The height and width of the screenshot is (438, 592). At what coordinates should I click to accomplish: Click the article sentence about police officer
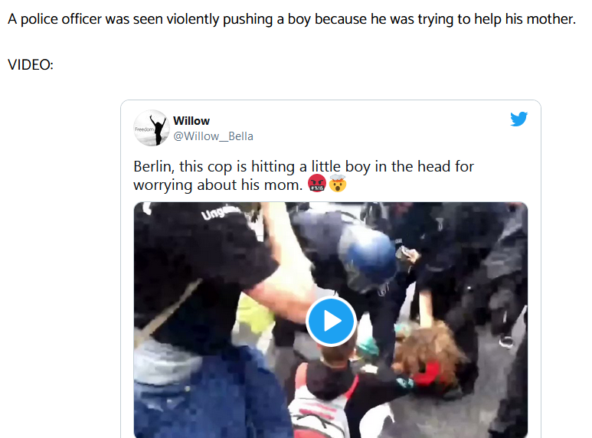(x=292, y=19)
